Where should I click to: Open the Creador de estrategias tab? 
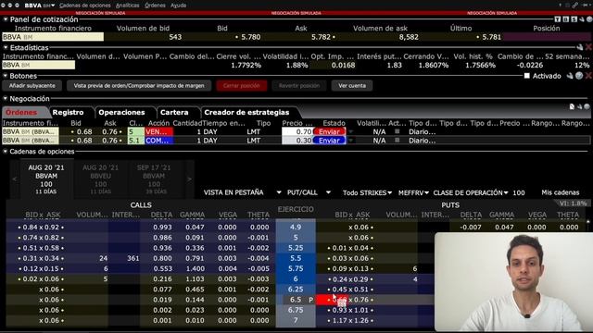pos(246,112)
